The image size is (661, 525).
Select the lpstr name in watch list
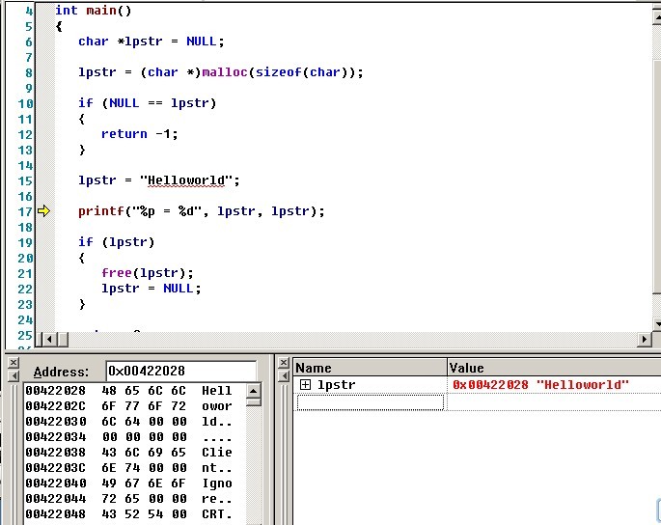tap(336, 385)
